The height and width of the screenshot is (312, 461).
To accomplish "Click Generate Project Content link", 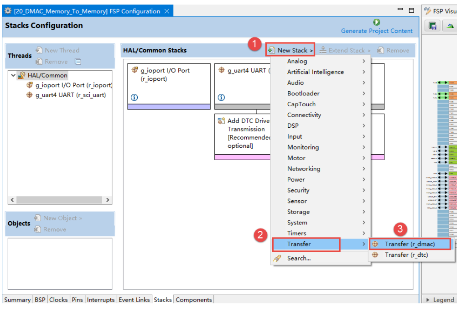I will pos(377,31).
